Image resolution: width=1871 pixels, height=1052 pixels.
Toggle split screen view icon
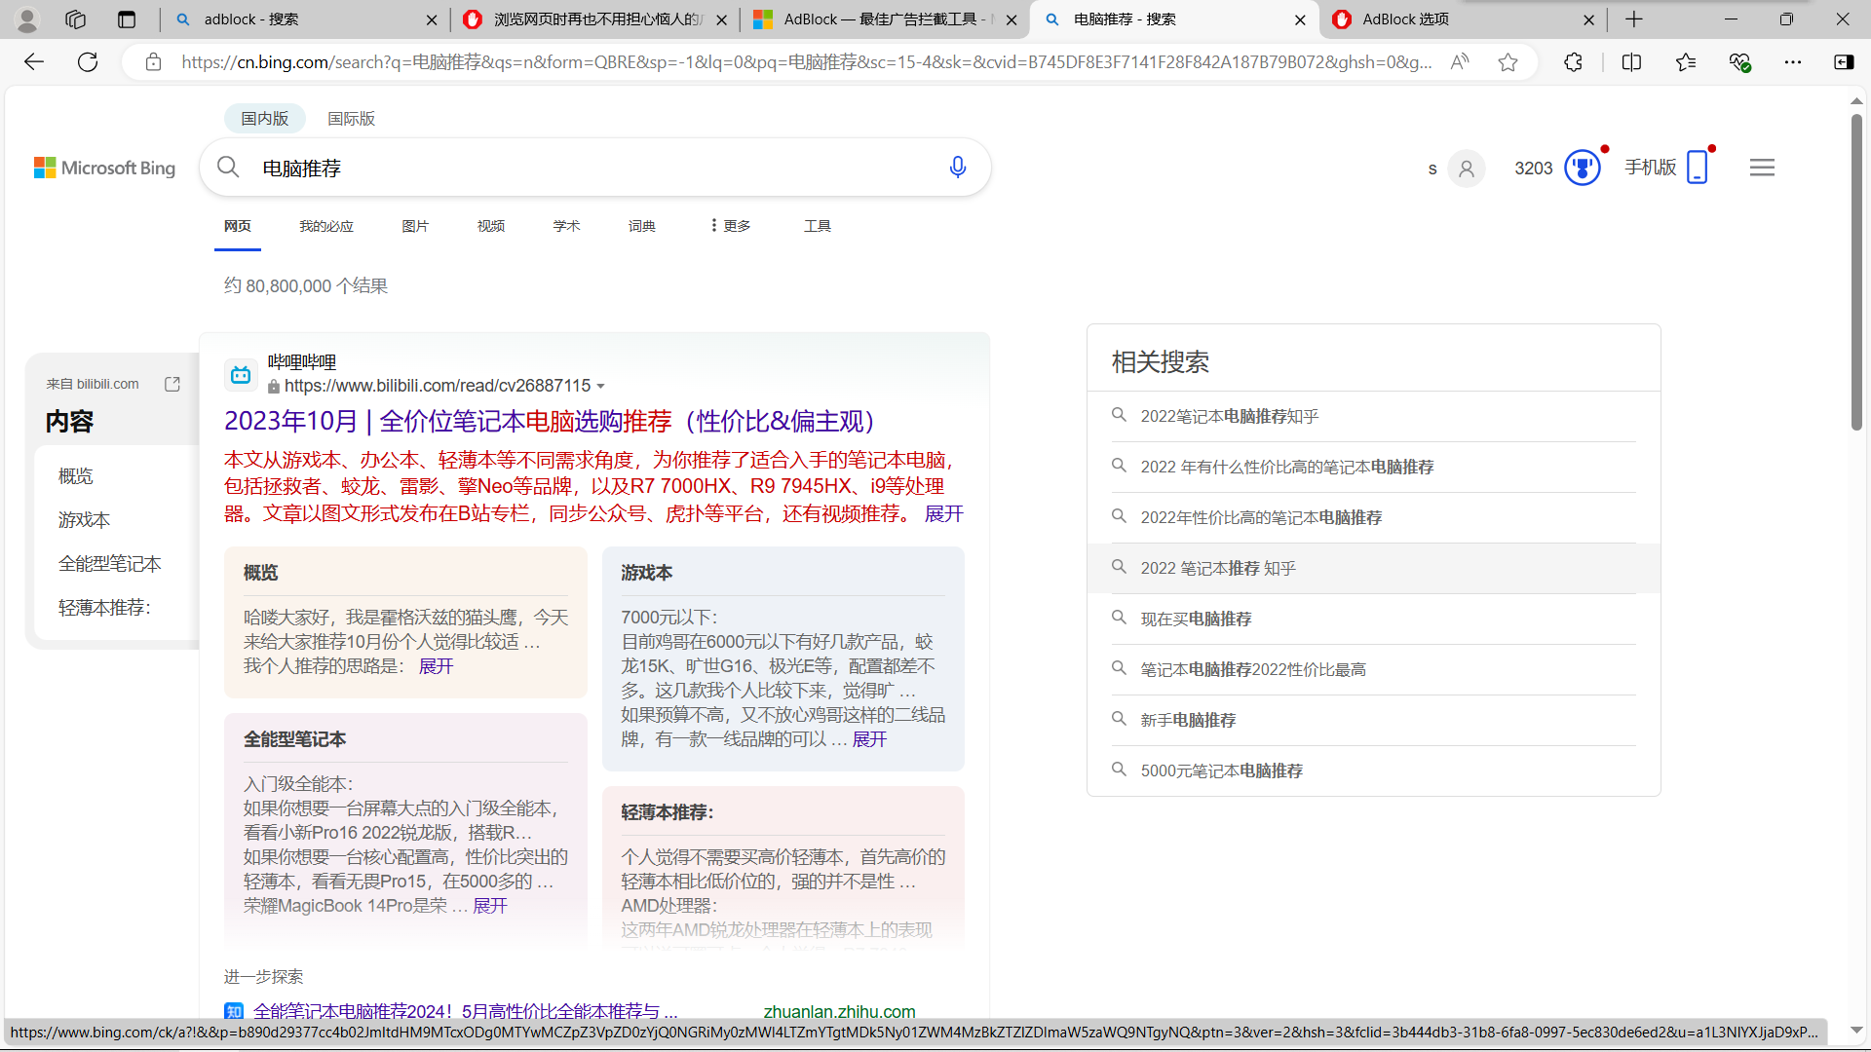[x=1631, y=62]
